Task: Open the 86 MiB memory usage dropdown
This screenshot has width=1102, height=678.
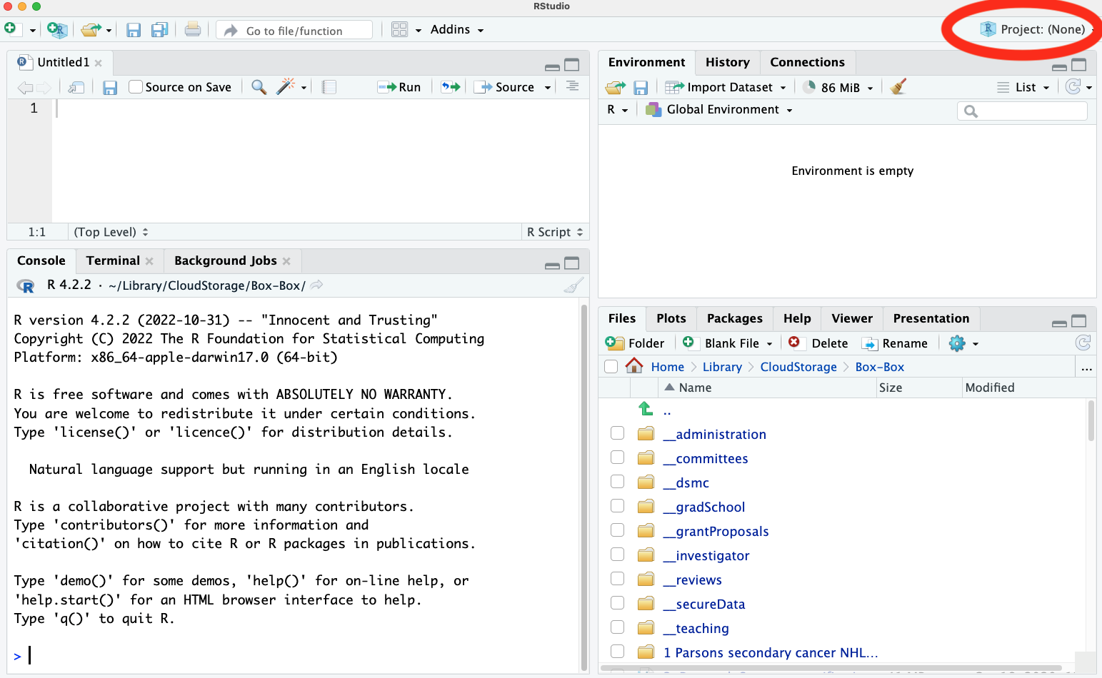Action: 838,87
